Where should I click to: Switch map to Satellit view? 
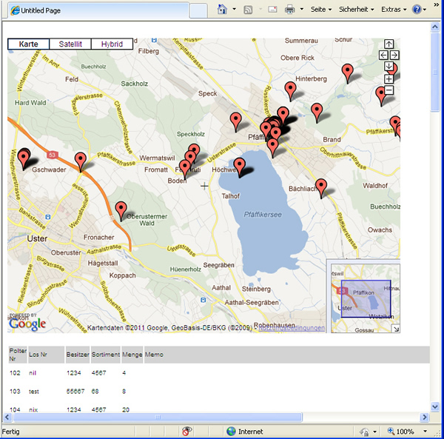point(70,44)
